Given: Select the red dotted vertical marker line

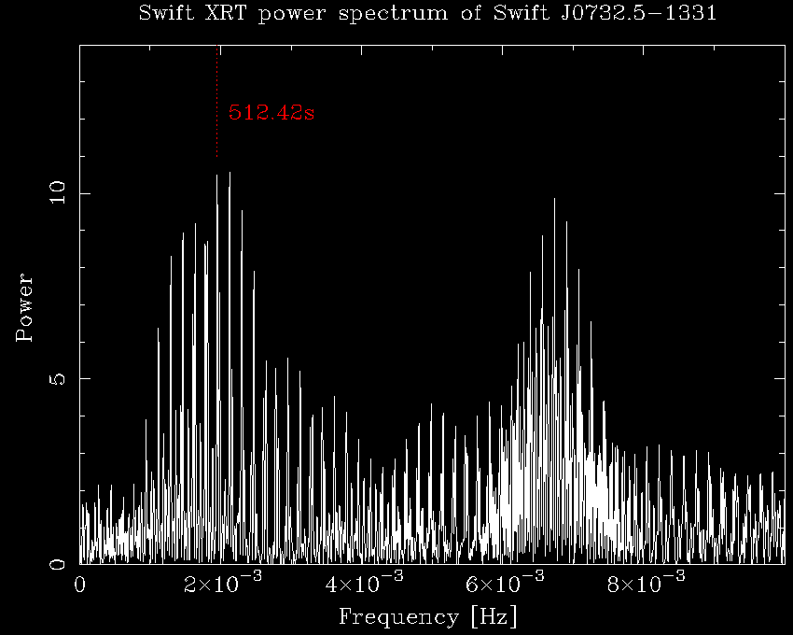Looking at the screenshot, I should (217, 103).
